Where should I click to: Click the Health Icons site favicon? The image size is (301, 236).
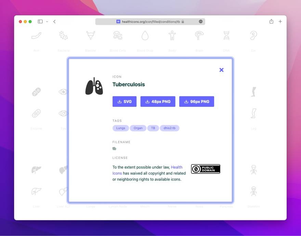[118, 22]
